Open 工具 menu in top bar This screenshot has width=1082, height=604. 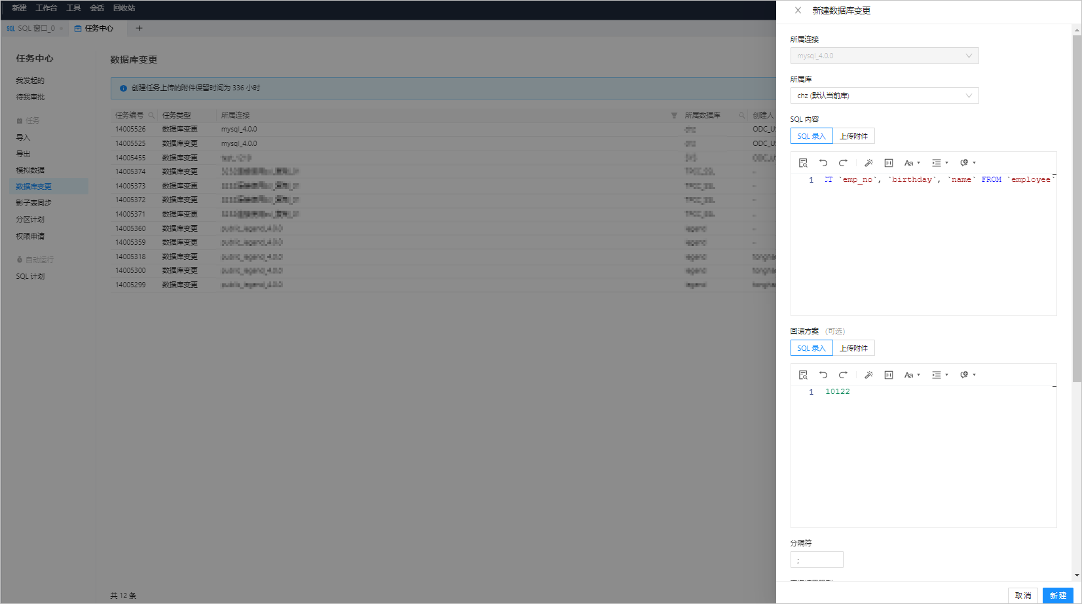(73, 8)
